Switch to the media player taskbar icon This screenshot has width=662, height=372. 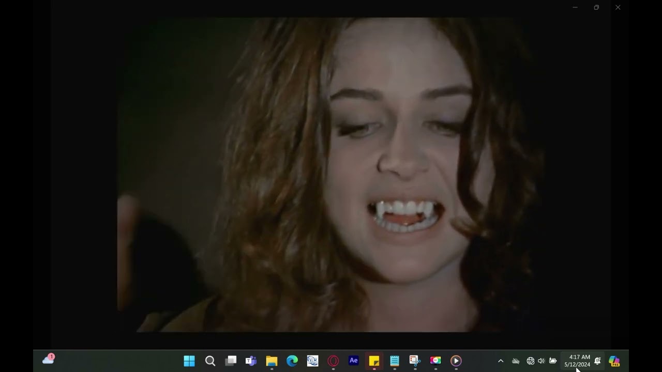point(456,361)
